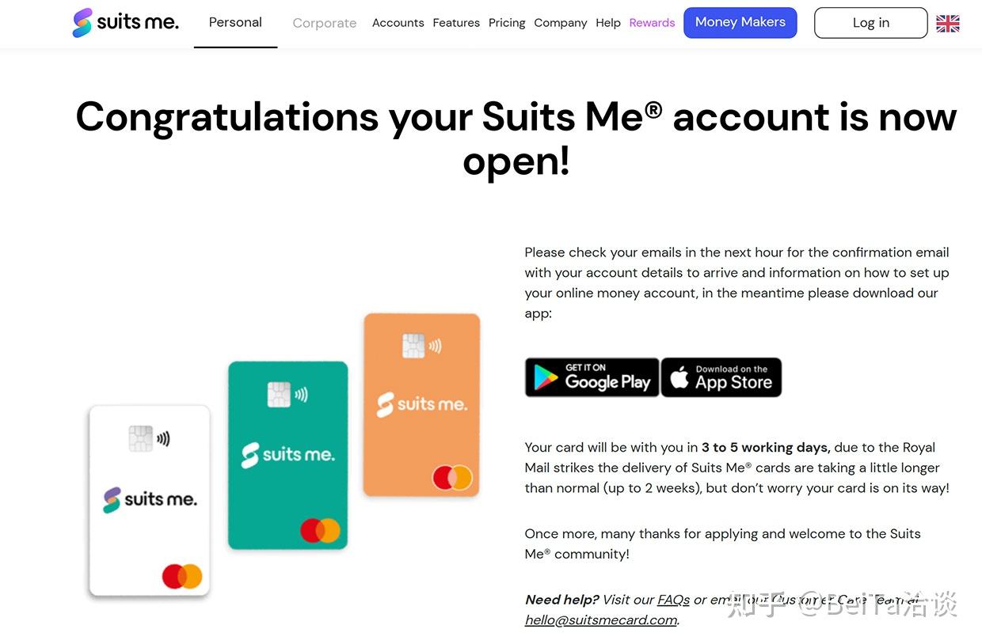
Task: Go to the Pricing page
Action: tap(507, 23)
